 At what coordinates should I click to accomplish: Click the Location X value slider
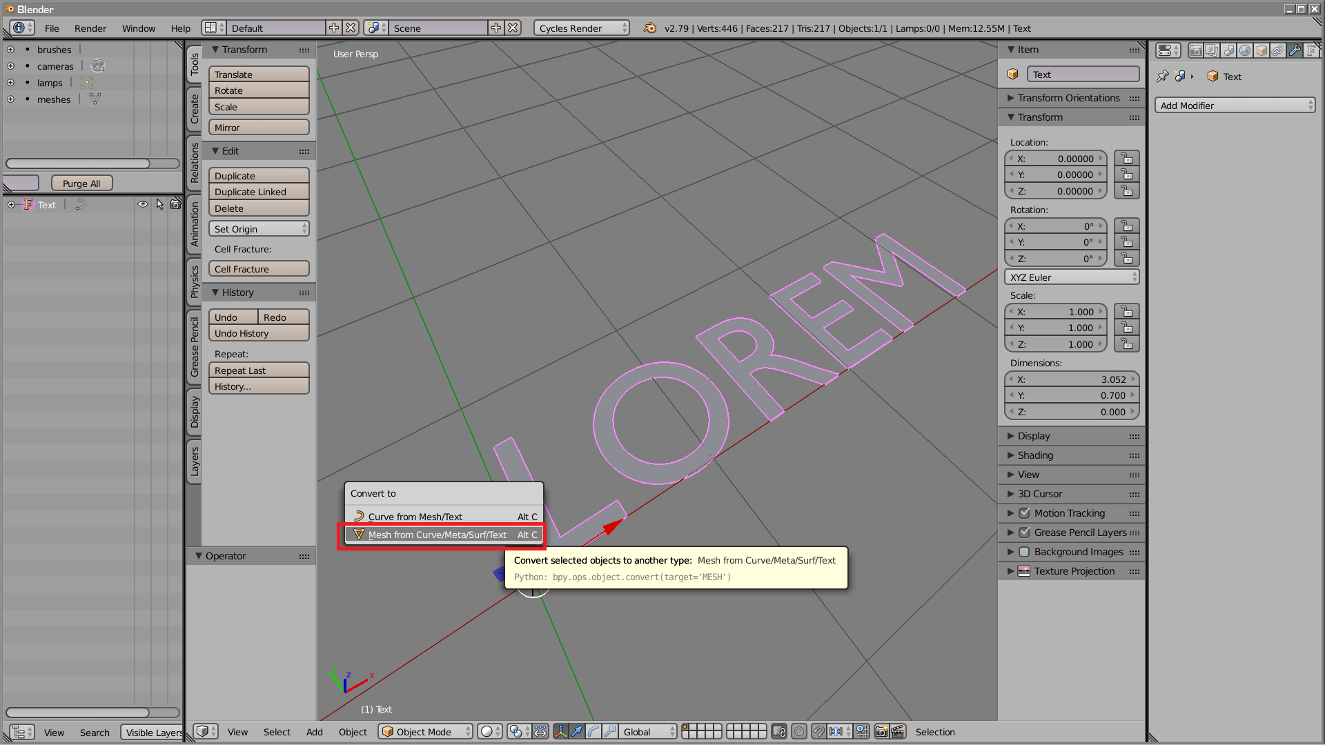1056,159
